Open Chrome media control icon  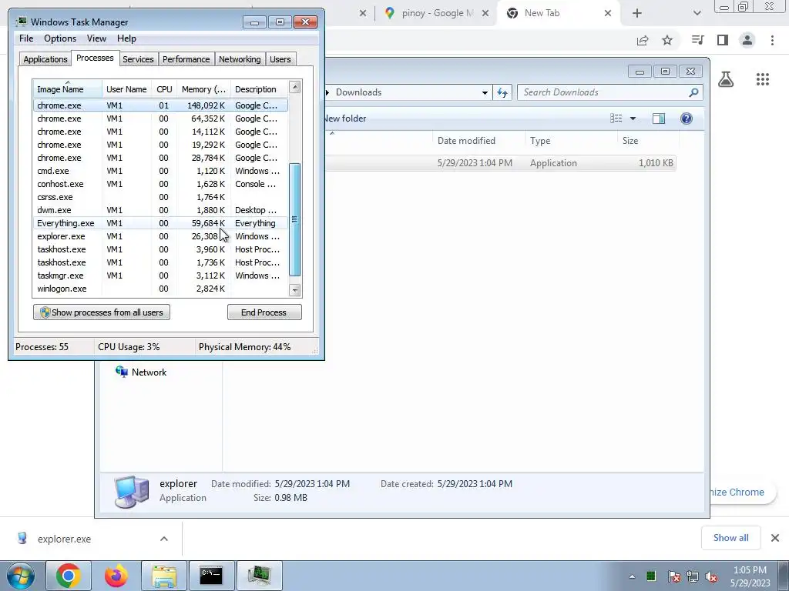click(x=697, y=40)
